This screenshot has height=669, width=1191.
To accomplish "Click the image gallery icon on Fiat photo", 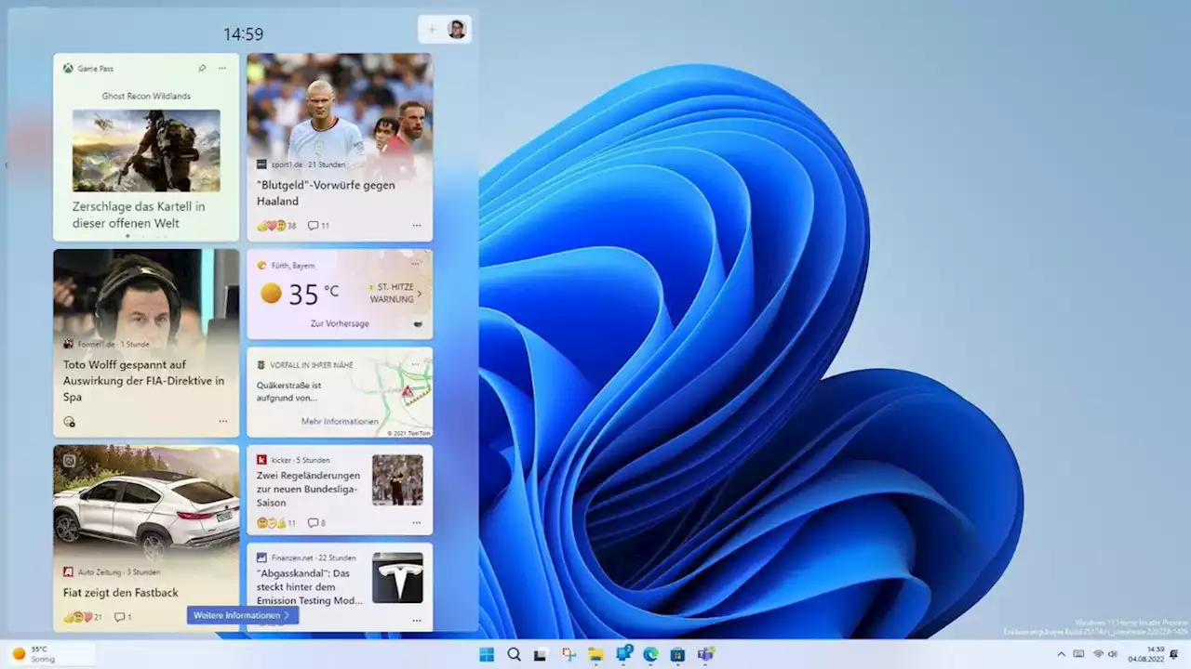I will (x=69, y=460).
